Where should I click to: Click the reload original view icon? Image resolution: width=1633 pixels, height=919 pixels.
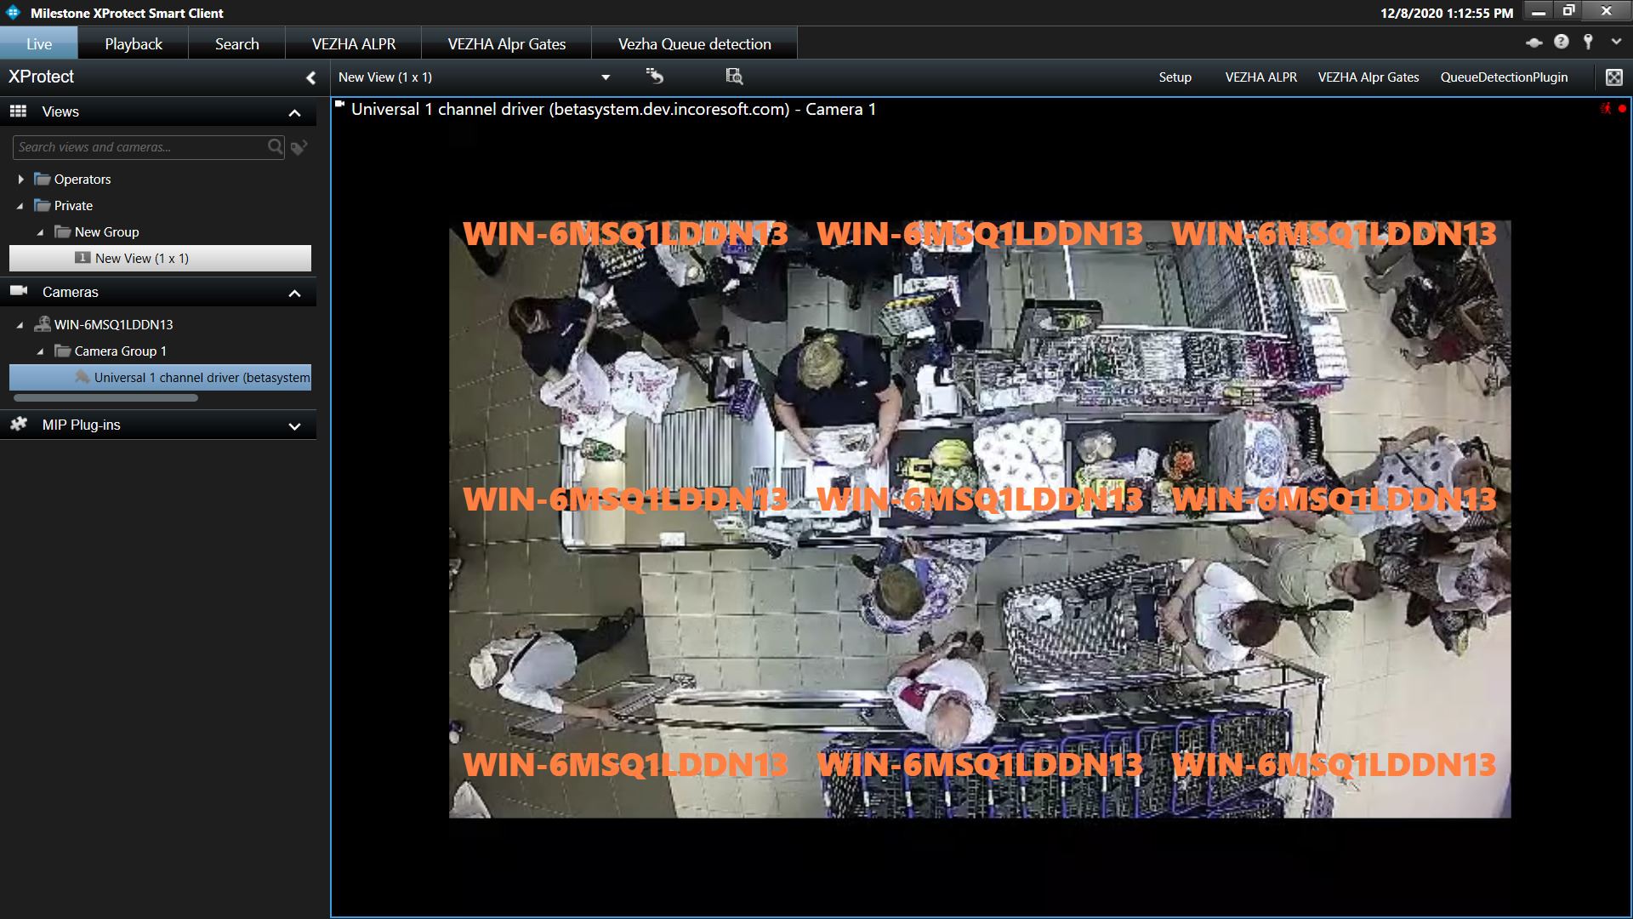pos(654,76)
